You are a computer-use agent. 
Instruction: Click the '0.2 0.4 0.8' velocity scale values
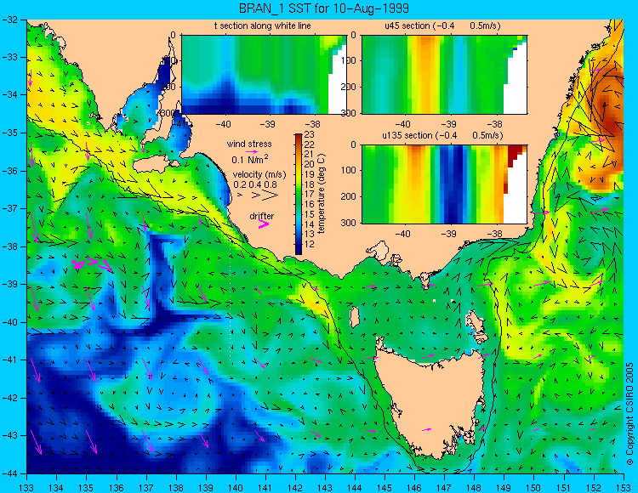[x=255, y=184]
